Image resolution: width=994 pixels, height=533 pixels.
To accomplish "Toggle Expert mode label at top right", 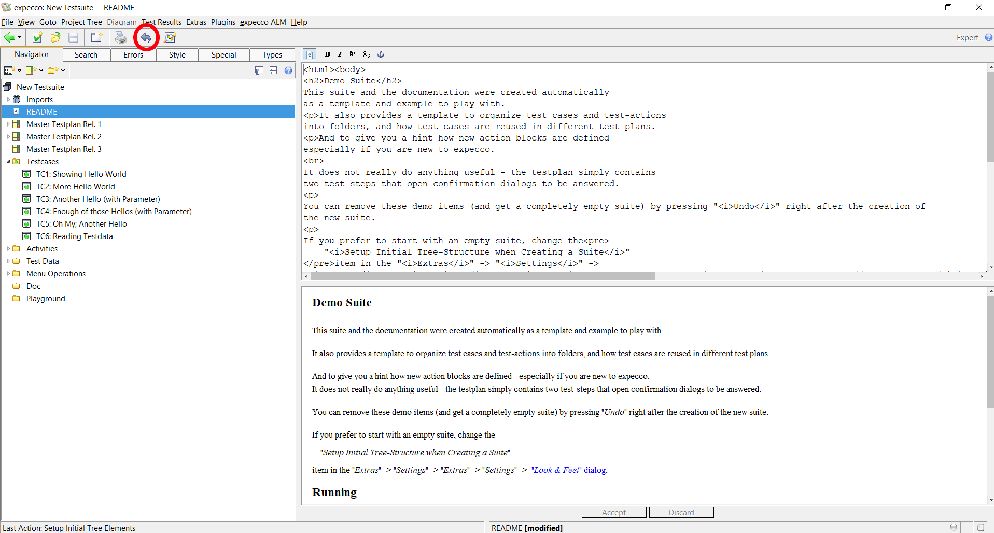I will tap(967, 38).
